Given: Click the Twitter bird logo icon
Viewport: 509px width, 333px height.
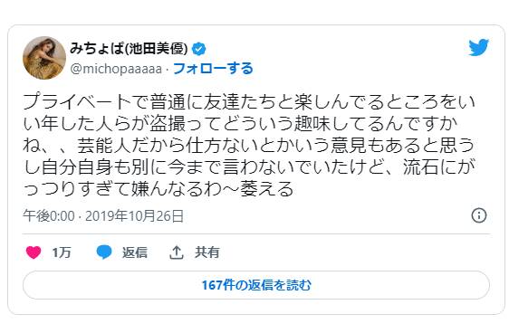Looking at the screenshot, I should [x=478, y=47].
